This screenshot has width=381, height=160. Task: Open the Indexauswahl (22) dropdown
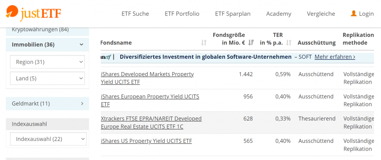tap(48, 139)
